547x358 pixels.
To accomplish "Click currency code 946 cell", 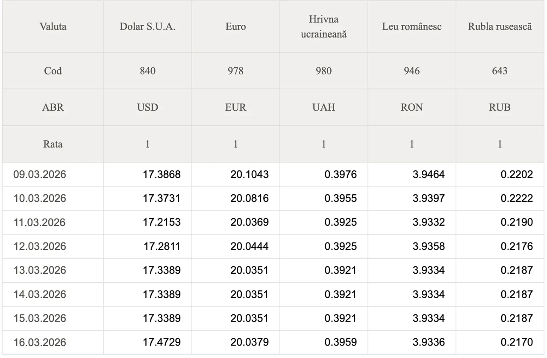I will pyautogui.click(x=412, y=71).
